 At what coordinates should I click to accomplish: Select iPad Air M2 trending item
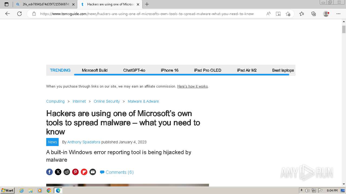[247, 70]
